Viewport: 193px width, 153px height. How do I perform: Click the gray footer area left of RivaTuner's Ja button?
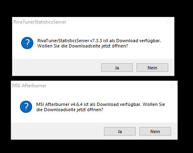(x=56, y=67)
